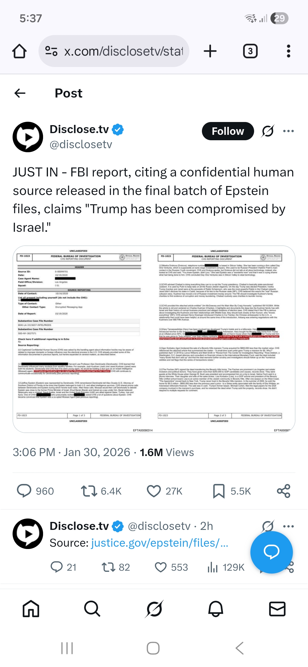
Task: Tap the browser home icon
Action: [19, 51]
